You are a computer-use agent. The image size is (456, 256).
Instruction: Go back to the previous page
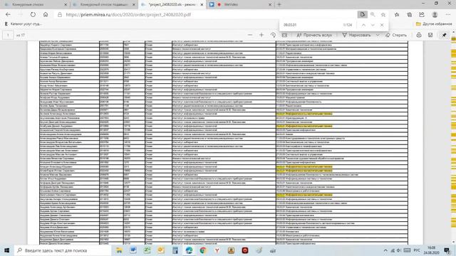pos(8,14)
